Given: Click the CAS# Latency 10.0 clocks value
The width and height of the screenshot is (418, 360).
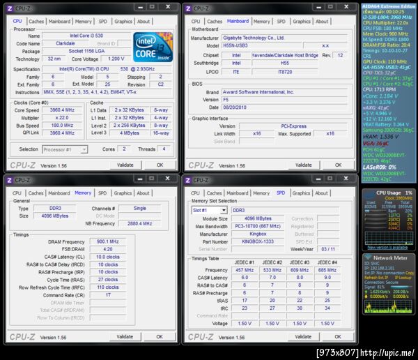Looking at the screenshot, I should point(108,257).
